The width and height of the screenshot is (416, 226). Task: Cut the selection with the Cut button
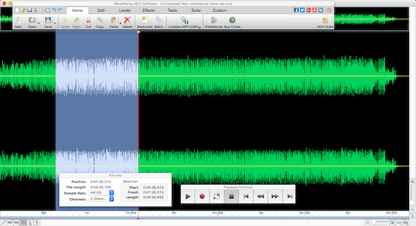click(88, 22)
